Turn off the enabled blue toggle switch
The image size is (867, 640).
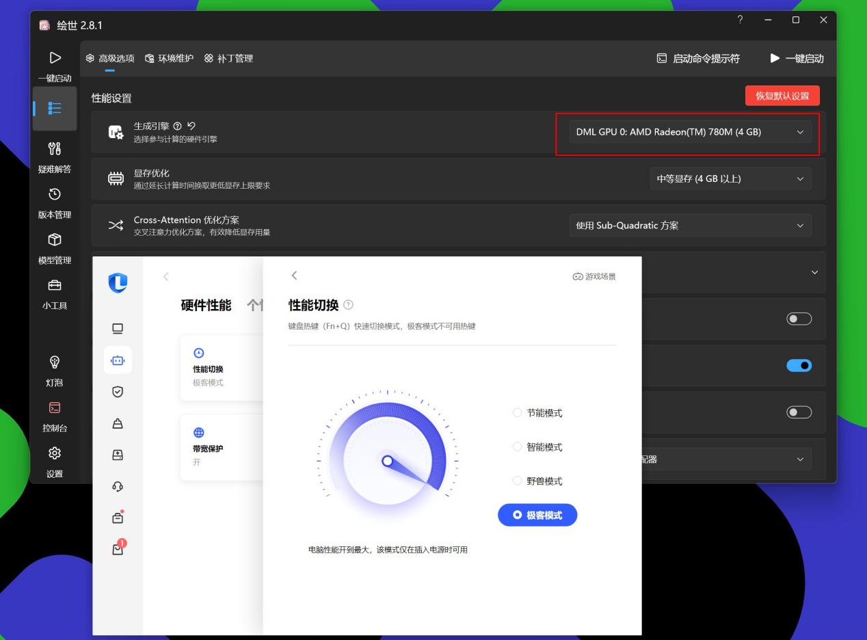799,366
